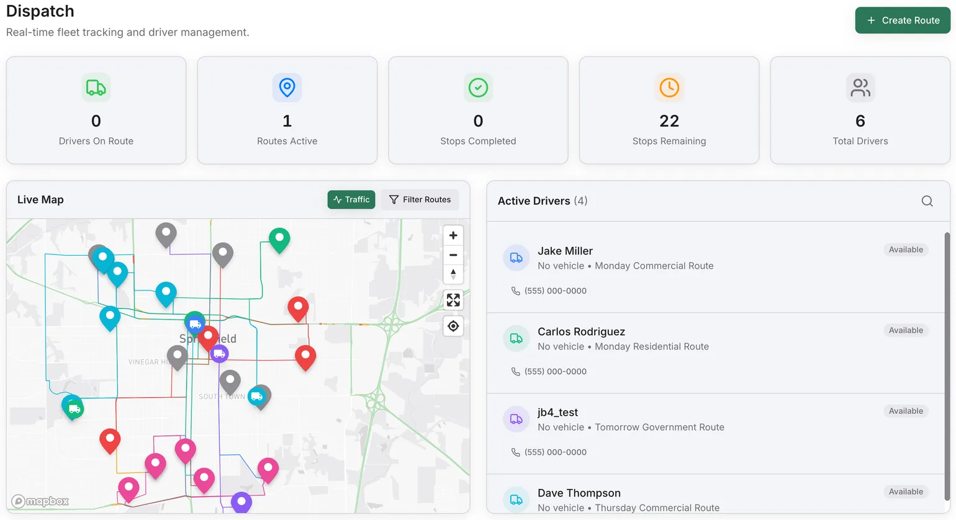Click the Drivers On Route truck icon
956x520 pixels.
[x=96, y=87]
